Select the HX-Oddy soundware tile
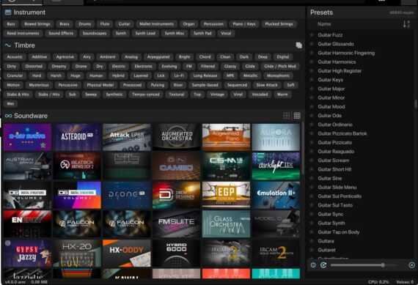This screenshot has height=285, width=418. 127,253
